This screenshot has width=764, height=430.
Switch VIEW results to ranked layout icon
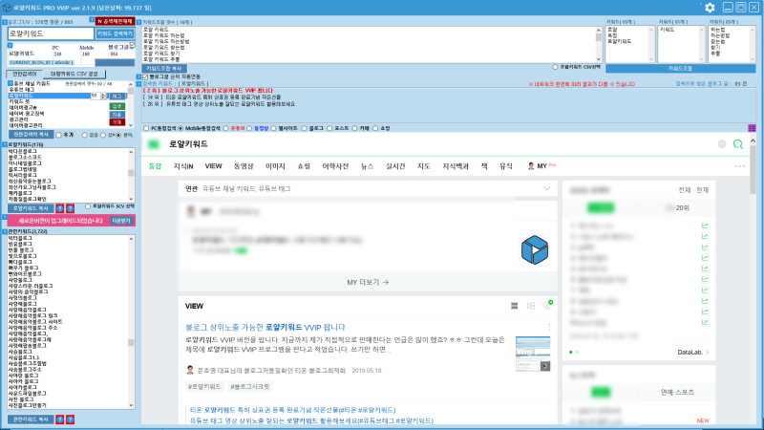click(x=531, y=306)
